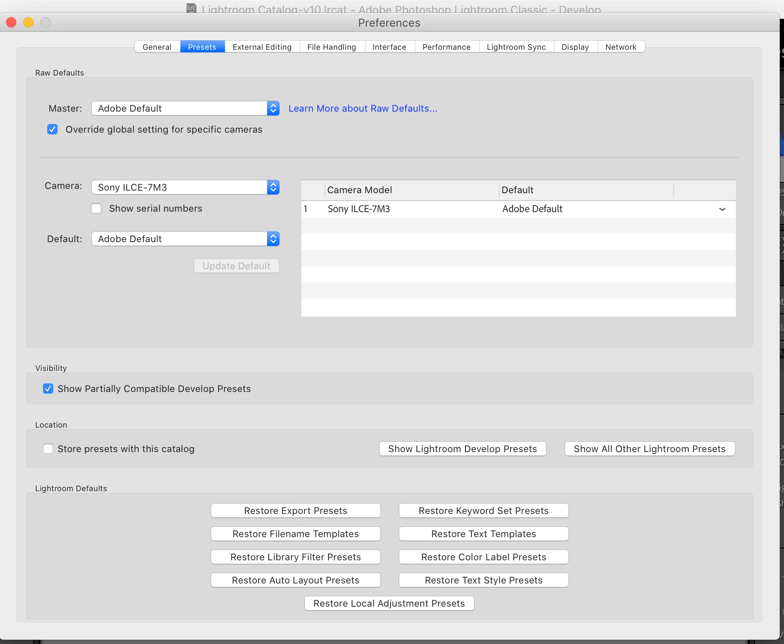
Task: Go to the File Handling tab
Action: click(x=332, y=47)
